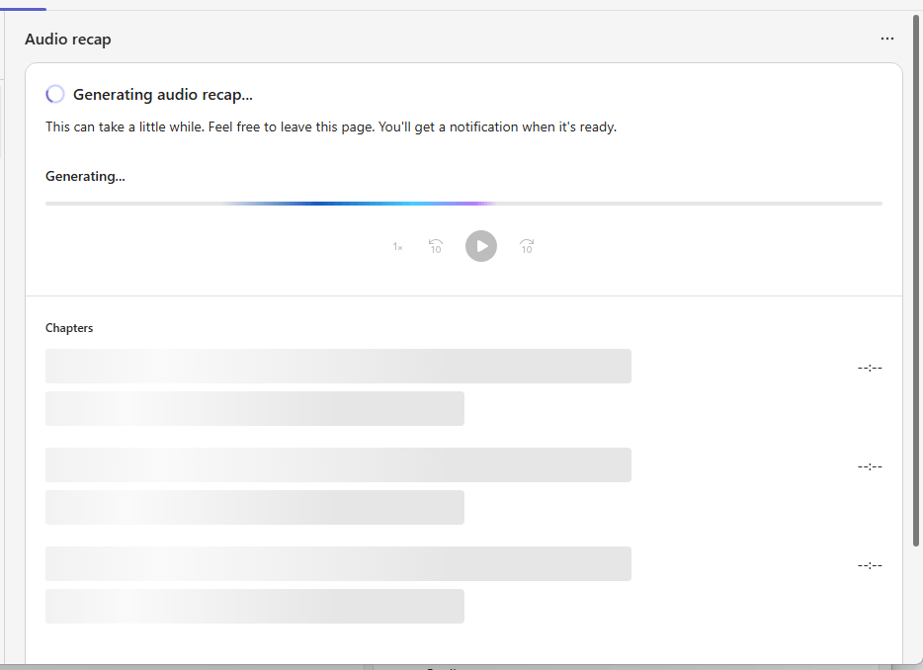
Task: Open the Audio recap more options menu
Action: point(886,40)
